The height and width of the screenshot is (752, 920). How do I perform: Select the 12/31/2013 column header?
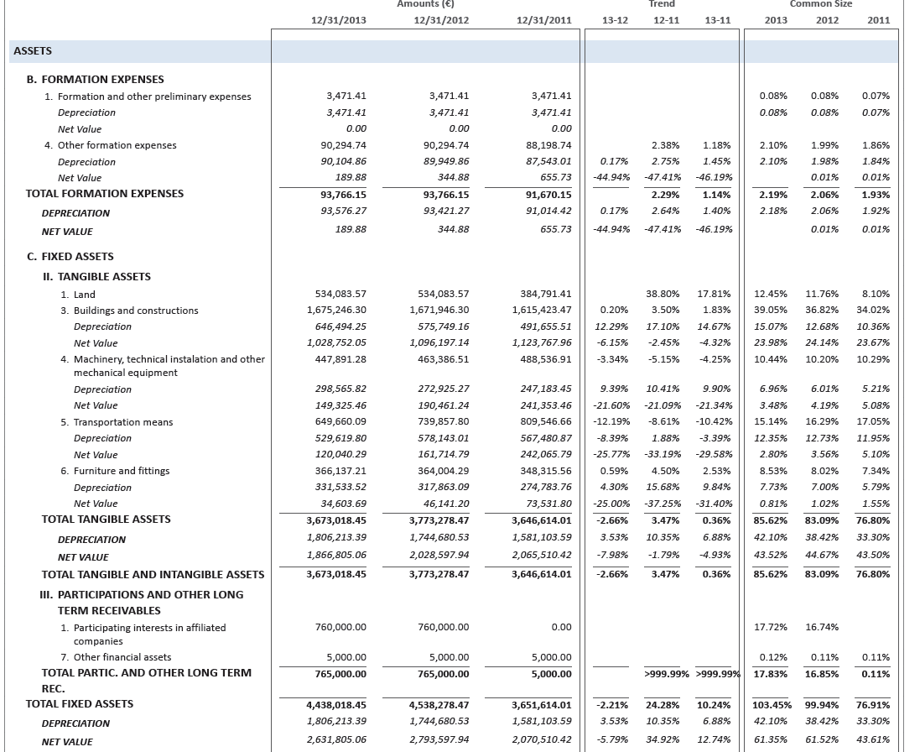338,20
